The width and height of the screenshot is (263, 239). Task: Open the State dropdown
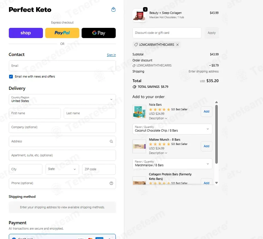[x=62, y=169]
